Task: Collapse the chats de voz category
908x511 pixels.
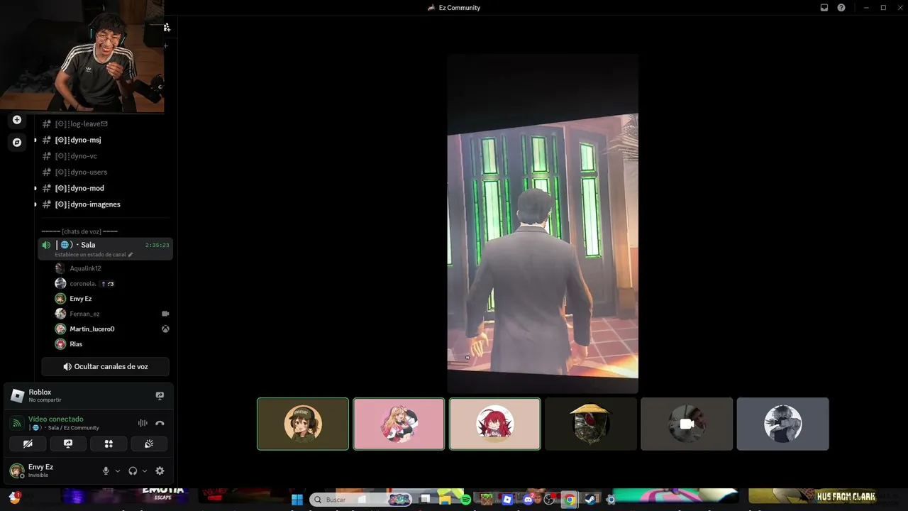Action: (x=79, y=231)
